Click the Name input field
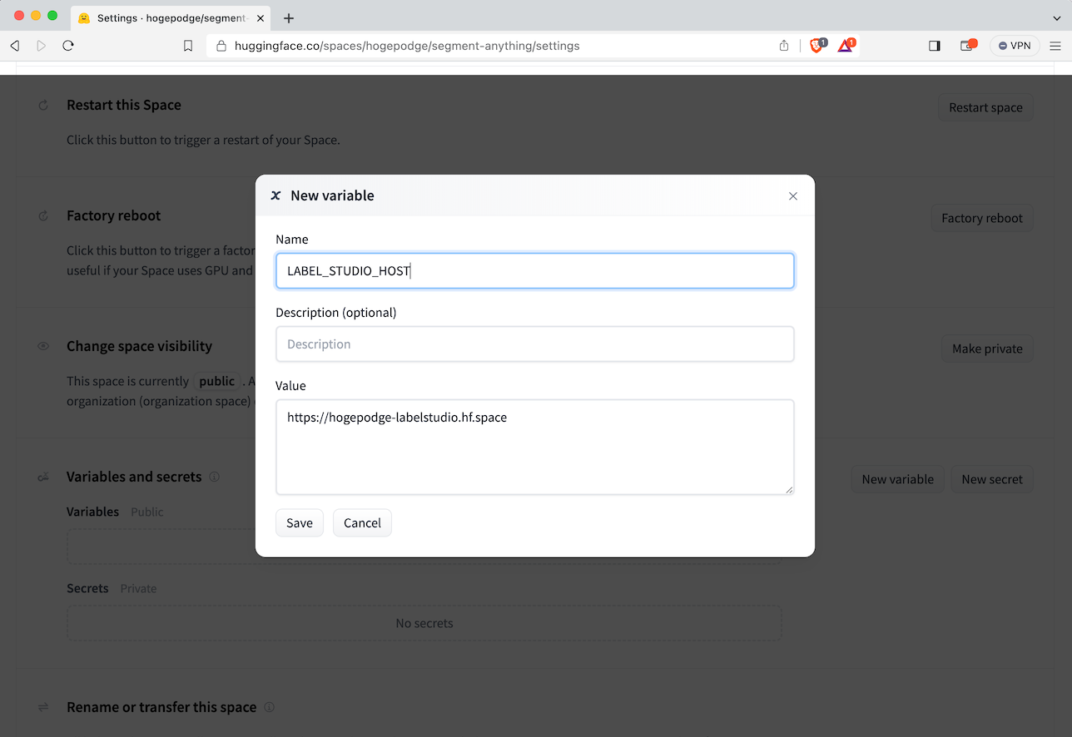Image resolution: width=1072 pixels, height=737 pixels. [534, 271]
